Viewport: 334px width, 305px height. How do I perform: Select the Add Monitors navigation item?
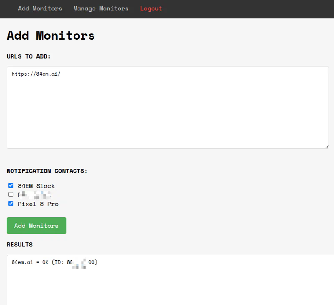click(x=40, y=8)
